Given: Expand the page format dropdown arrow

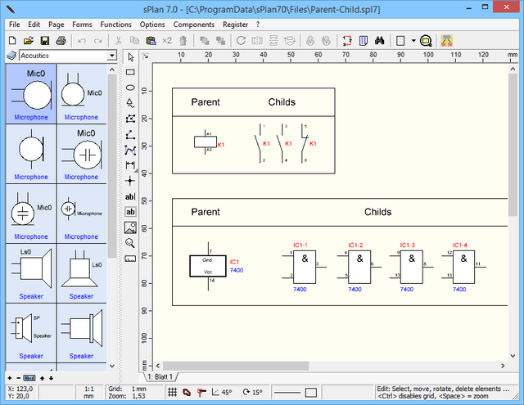Looking at the screenshot, I should [413, 40].
